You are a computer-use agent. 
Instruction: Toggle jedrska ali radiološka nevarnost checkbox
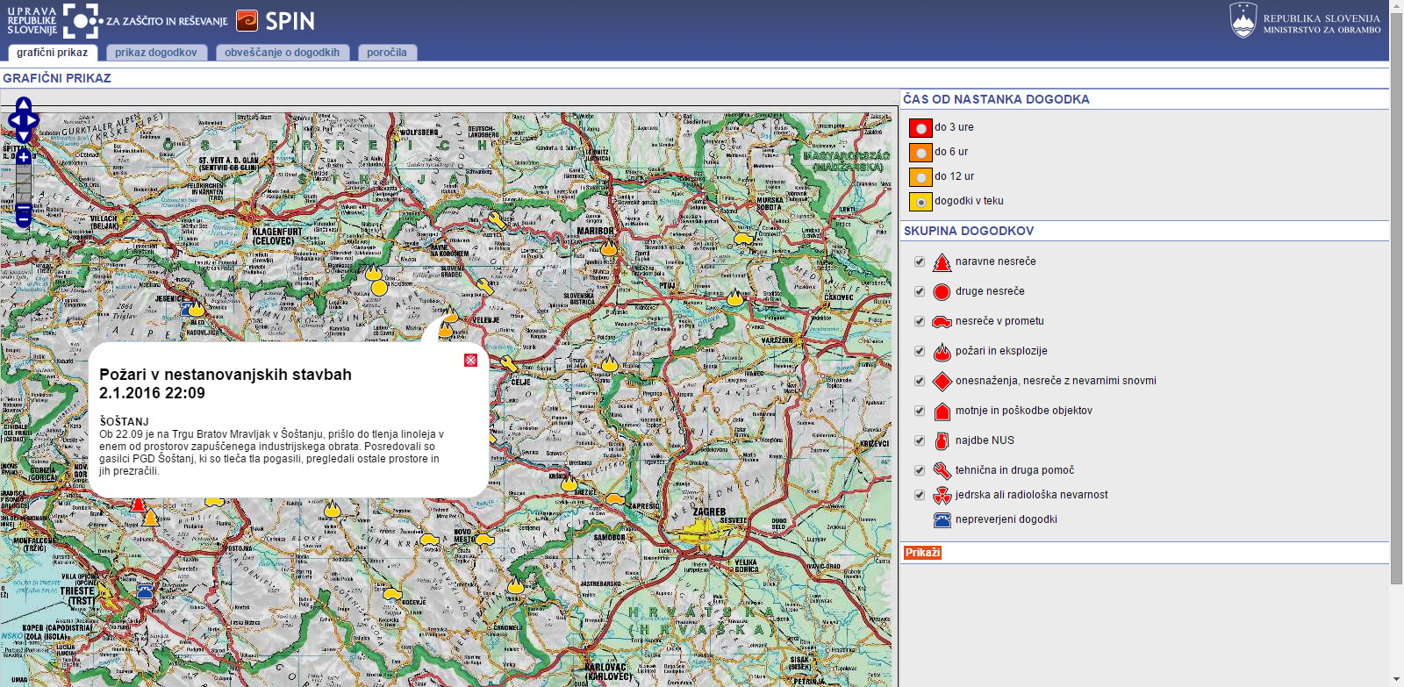click(x=920, y=495)
